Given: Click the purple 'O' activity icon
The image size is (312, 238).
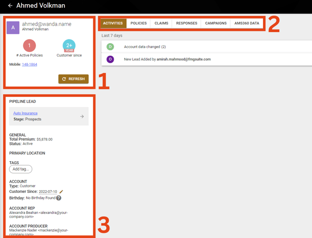Looking at the screenshot, I should pyautogui.click(x=110, y=59).
